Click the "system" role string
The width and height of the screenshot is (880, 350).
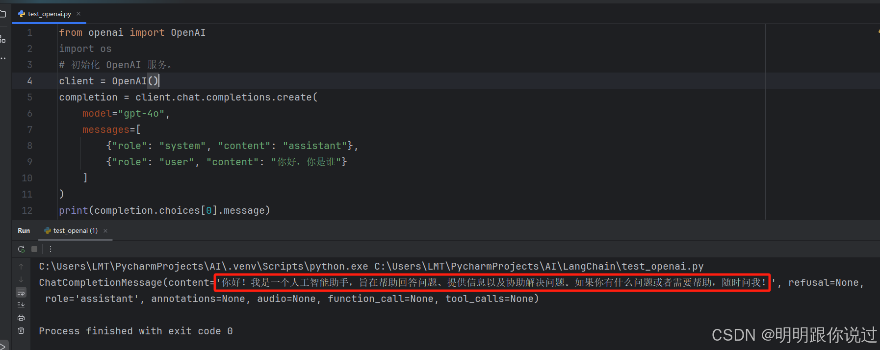point(182,146)
